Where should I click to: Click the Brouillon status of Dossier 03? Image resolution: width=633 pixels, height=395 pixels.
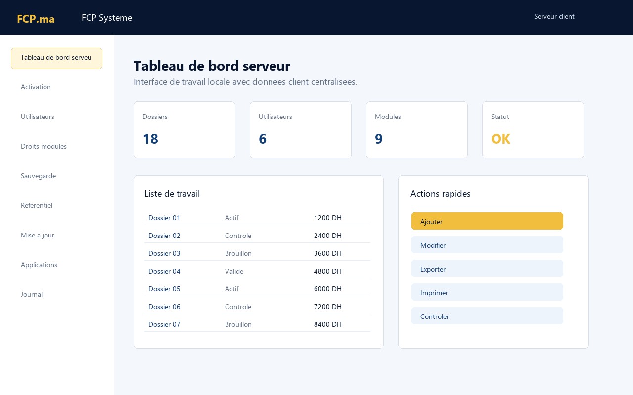pos(238,253)
